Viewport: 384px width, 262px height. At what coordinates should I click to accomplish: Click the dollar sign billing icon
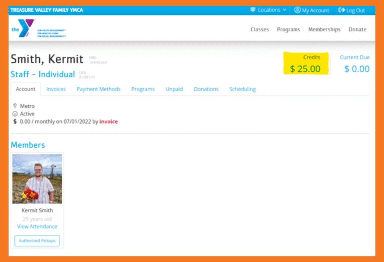15,122
